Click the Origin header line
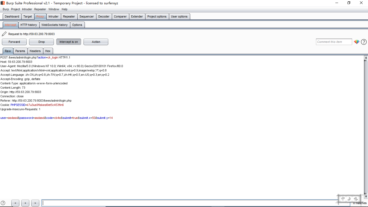 [21, 92]
